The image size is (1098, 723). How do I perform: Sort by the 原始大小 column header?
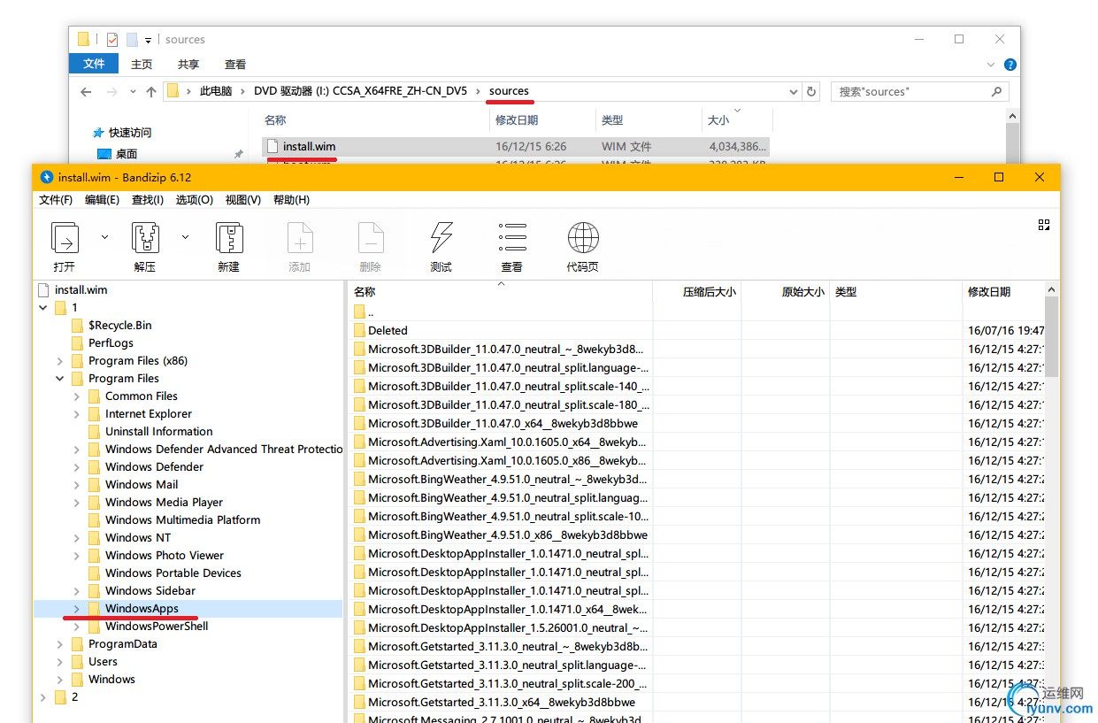(785, 291)
